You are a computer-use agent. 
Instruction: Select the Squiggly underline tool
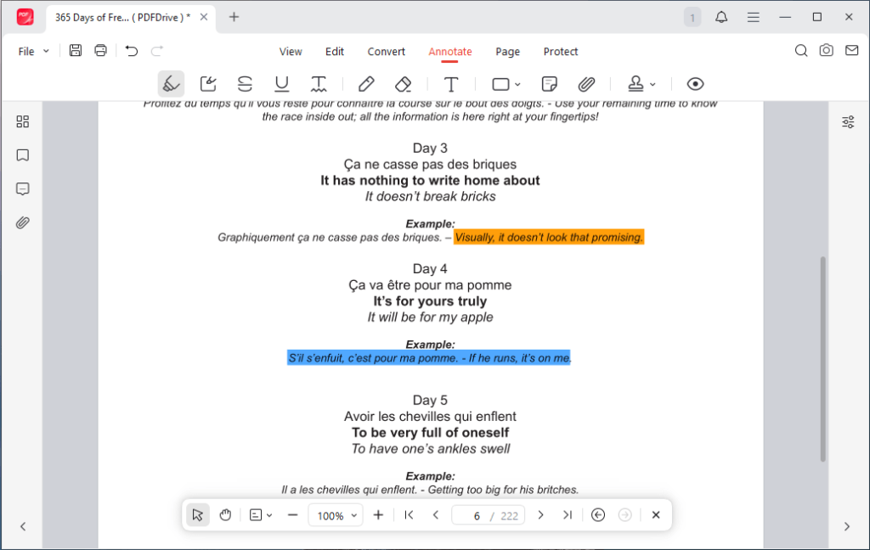319,84
